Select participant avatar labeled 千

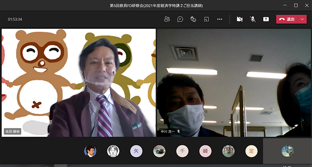click(x=182, y=151)
